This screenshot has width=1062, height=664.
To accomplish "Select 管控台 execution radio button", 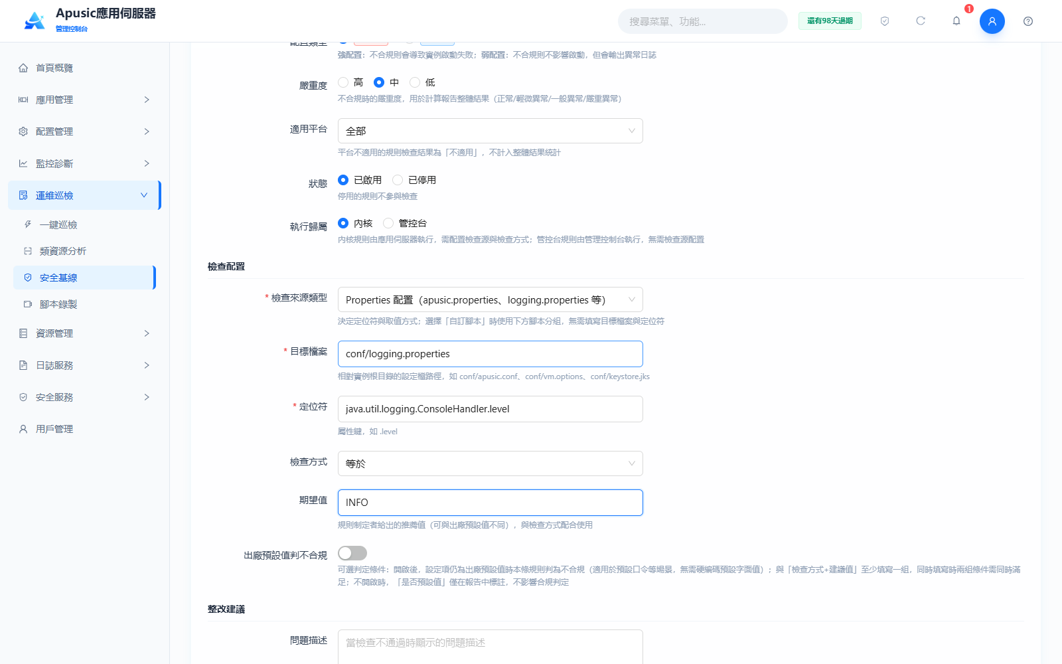I will click(388, 223).
